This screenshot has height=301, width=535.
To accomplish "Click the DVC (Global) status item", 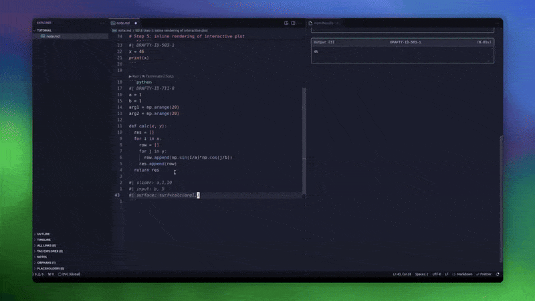I will [x=70, y=274].
